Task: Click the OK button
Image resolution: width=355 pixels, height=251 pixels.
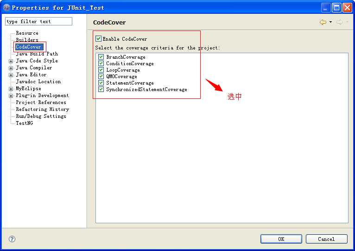Action: pos(281,239)
